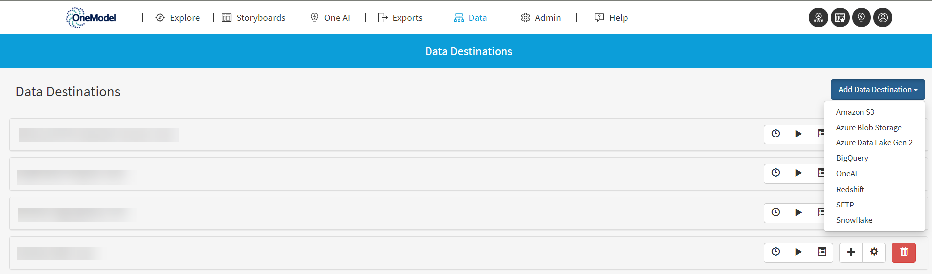This screenshot has height=274, width=932.
Task: Click the red trash delete button
Action: pyautogui.click(x=903, y=252)
